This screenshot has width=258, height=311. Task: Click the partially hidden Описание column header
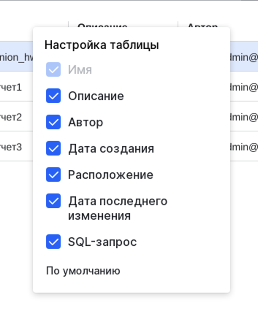tap(102, 25)
